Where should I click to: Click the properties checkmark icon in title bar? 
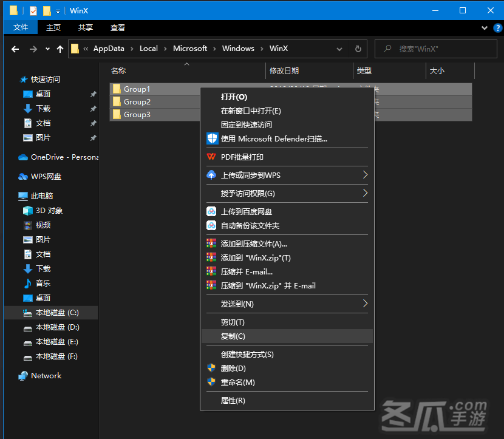tap(33, 10)
